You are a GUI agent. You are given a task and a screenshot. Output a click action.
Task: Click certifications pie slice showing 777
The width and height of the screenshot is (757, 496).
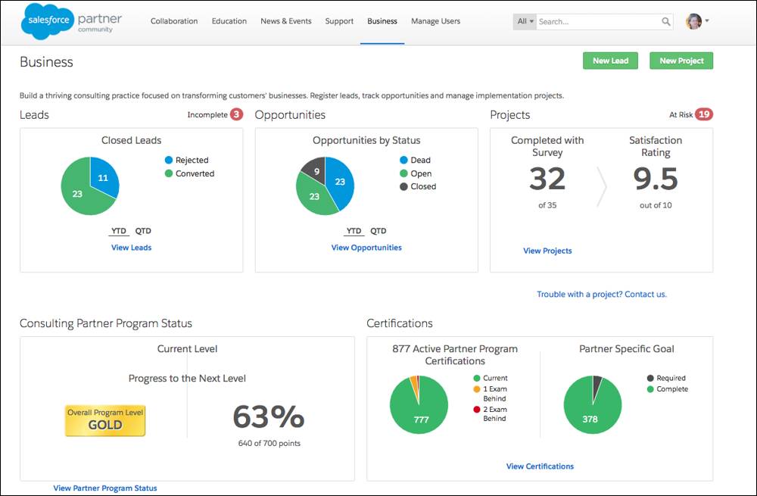click(421, 420)
